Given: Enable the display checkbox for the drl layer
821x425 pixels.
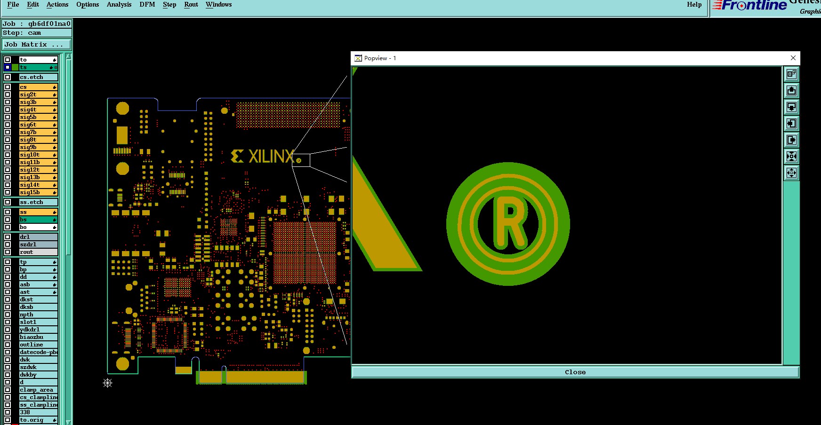Looking at the screenshot, I should 8,237.
